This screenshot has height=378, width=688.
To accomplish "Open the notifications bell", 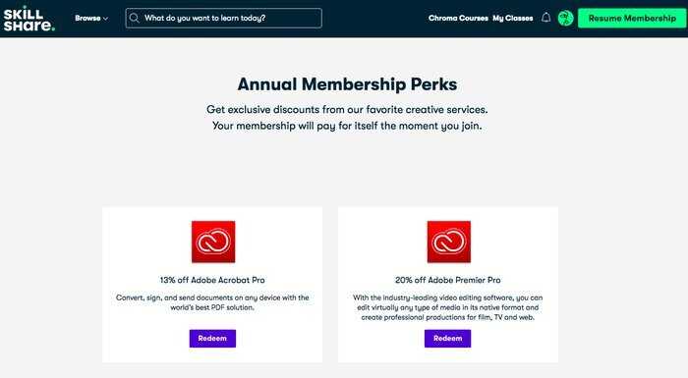I will [x=545, y=18].
